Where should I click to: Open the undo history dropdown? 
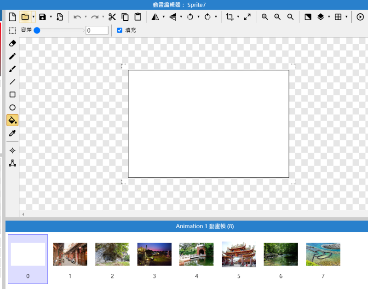[86, 17]
